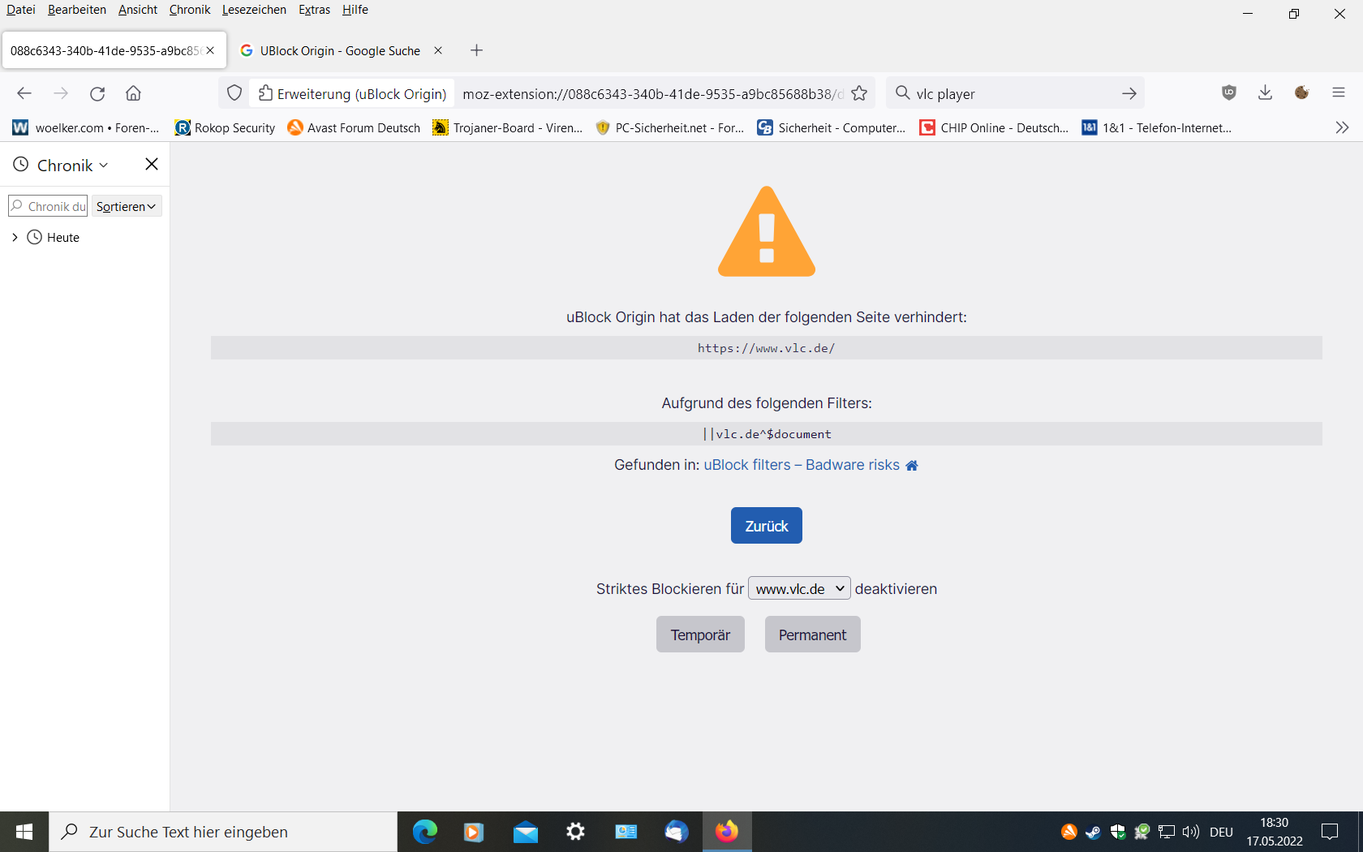Click the DEU language indicator in the tray

click(1221, 832)
